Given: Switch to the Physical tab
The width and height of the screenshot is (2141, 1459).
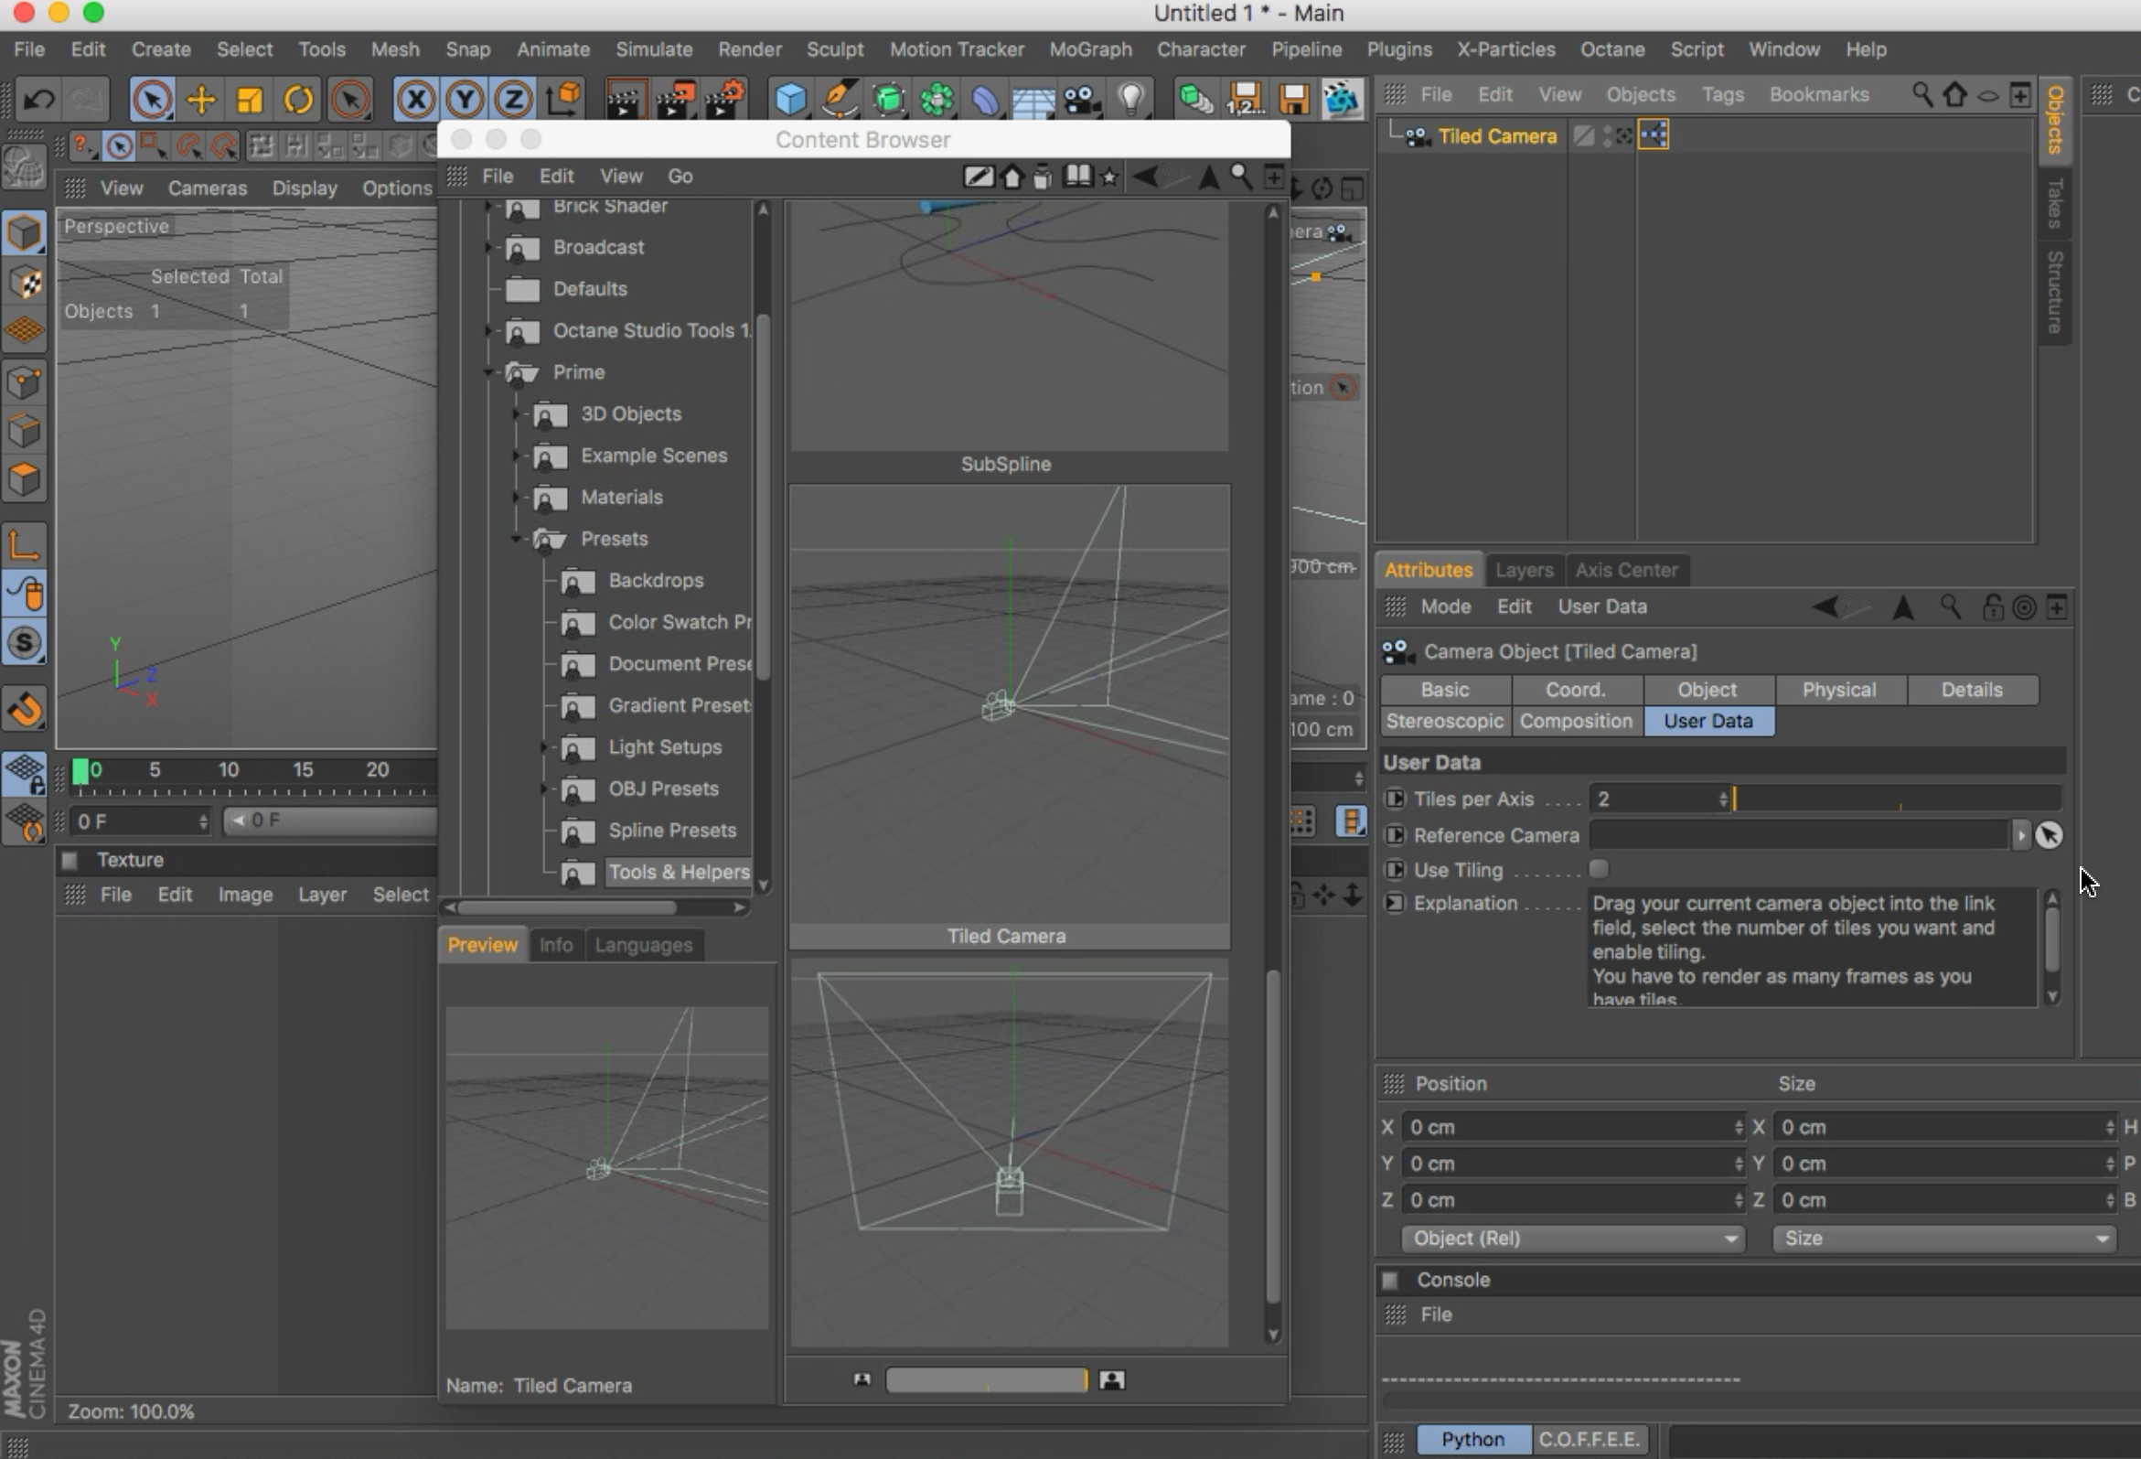Looking at the screenshot, I should click(1839, 690).
